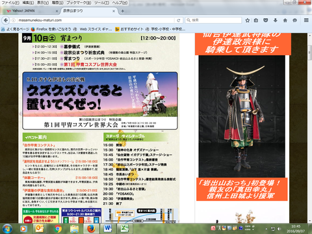
Task: Open Web スライス ギャ... bookmark
Action: [92, 29]
